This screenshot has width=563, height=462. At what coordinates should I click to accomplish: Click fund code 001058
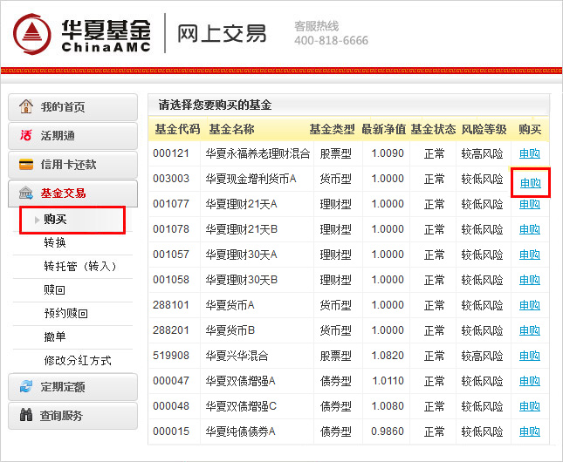click(171, 280)
